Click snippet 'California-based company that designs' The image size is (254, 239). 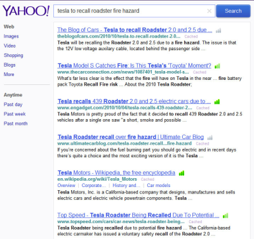(x=146, y=195)
